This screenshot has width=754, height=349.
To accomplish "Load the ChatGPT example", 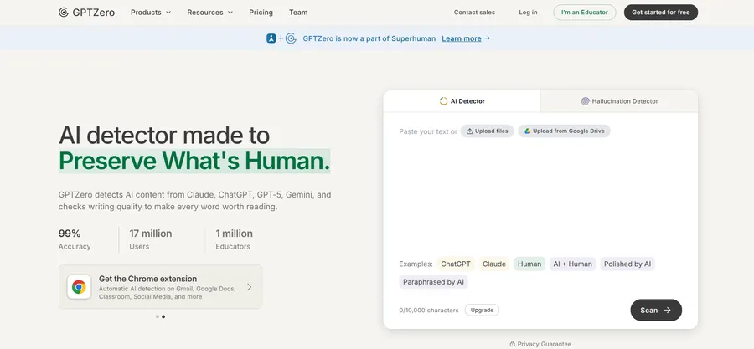I will pyautogui.click(x=456, y=264).
